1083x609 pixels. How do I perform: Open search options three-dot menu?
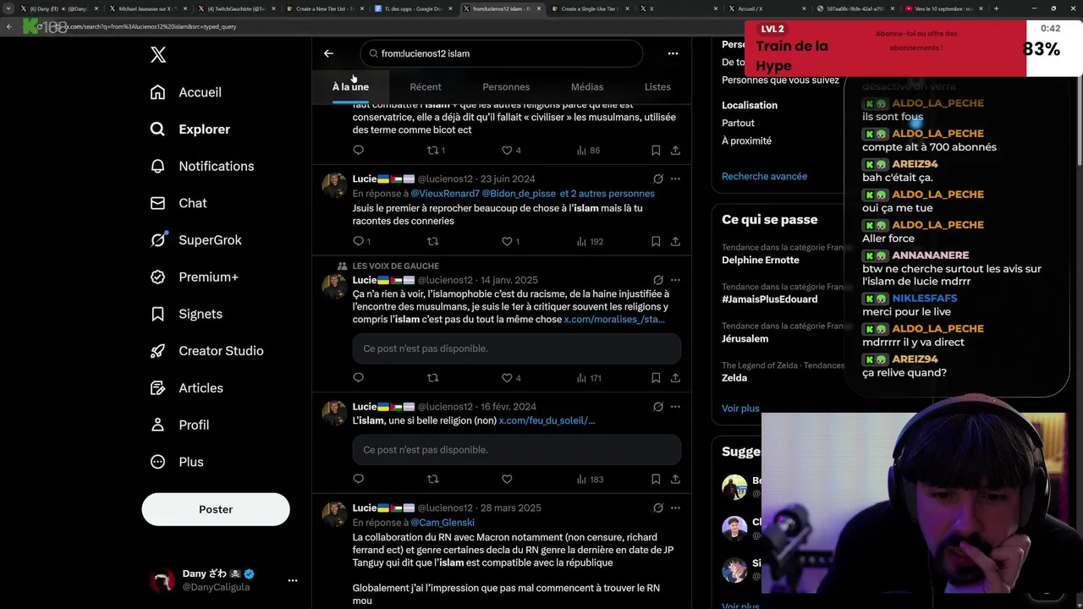click(673, 53)
